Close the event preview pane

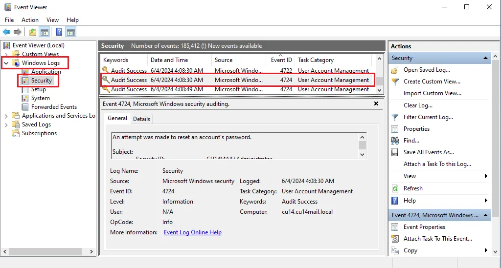(376, 103)
